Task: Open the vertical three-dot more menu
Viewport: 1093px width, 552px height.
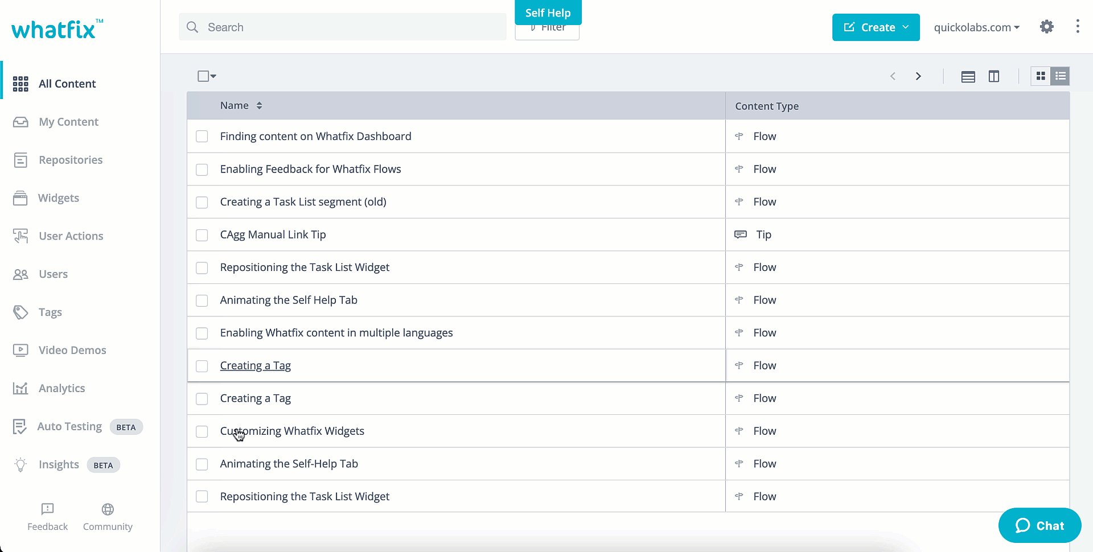Action: pos(1078,27)
